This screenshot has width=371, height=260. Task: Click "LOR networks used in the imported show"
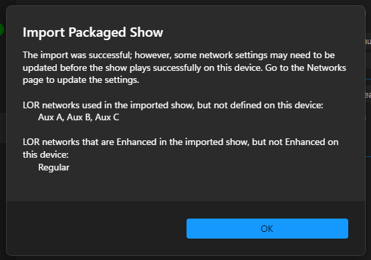point(108,105)
